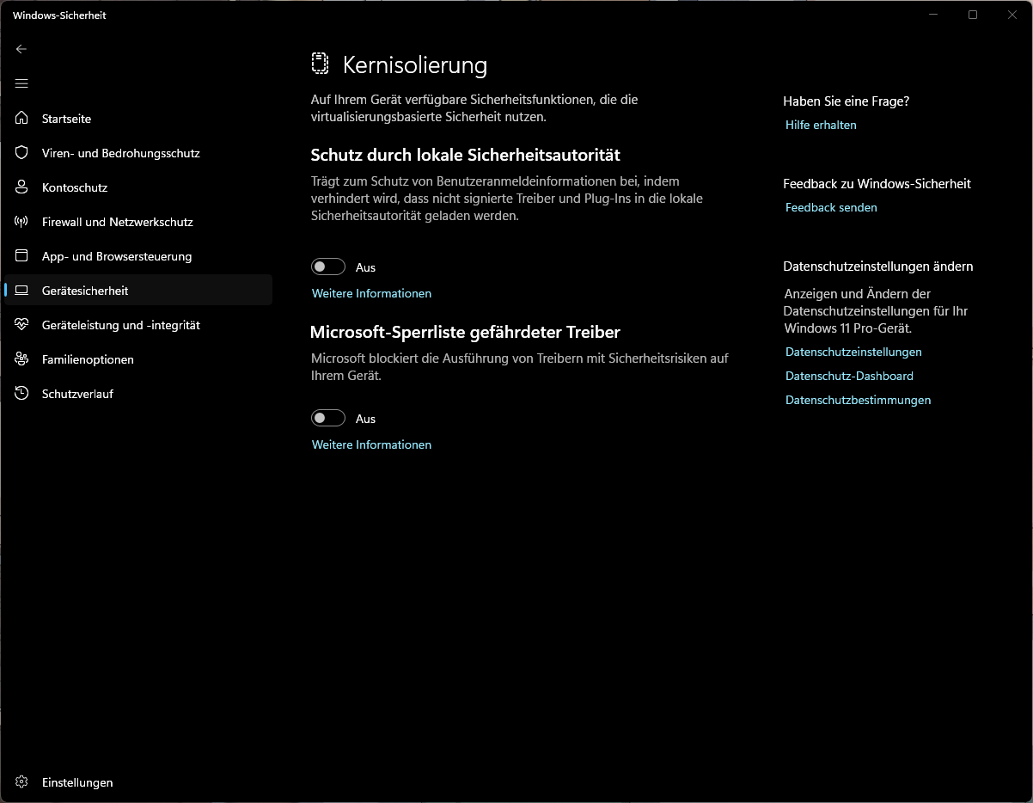Click the person icon for Kontoschutz

click(22, 187)
